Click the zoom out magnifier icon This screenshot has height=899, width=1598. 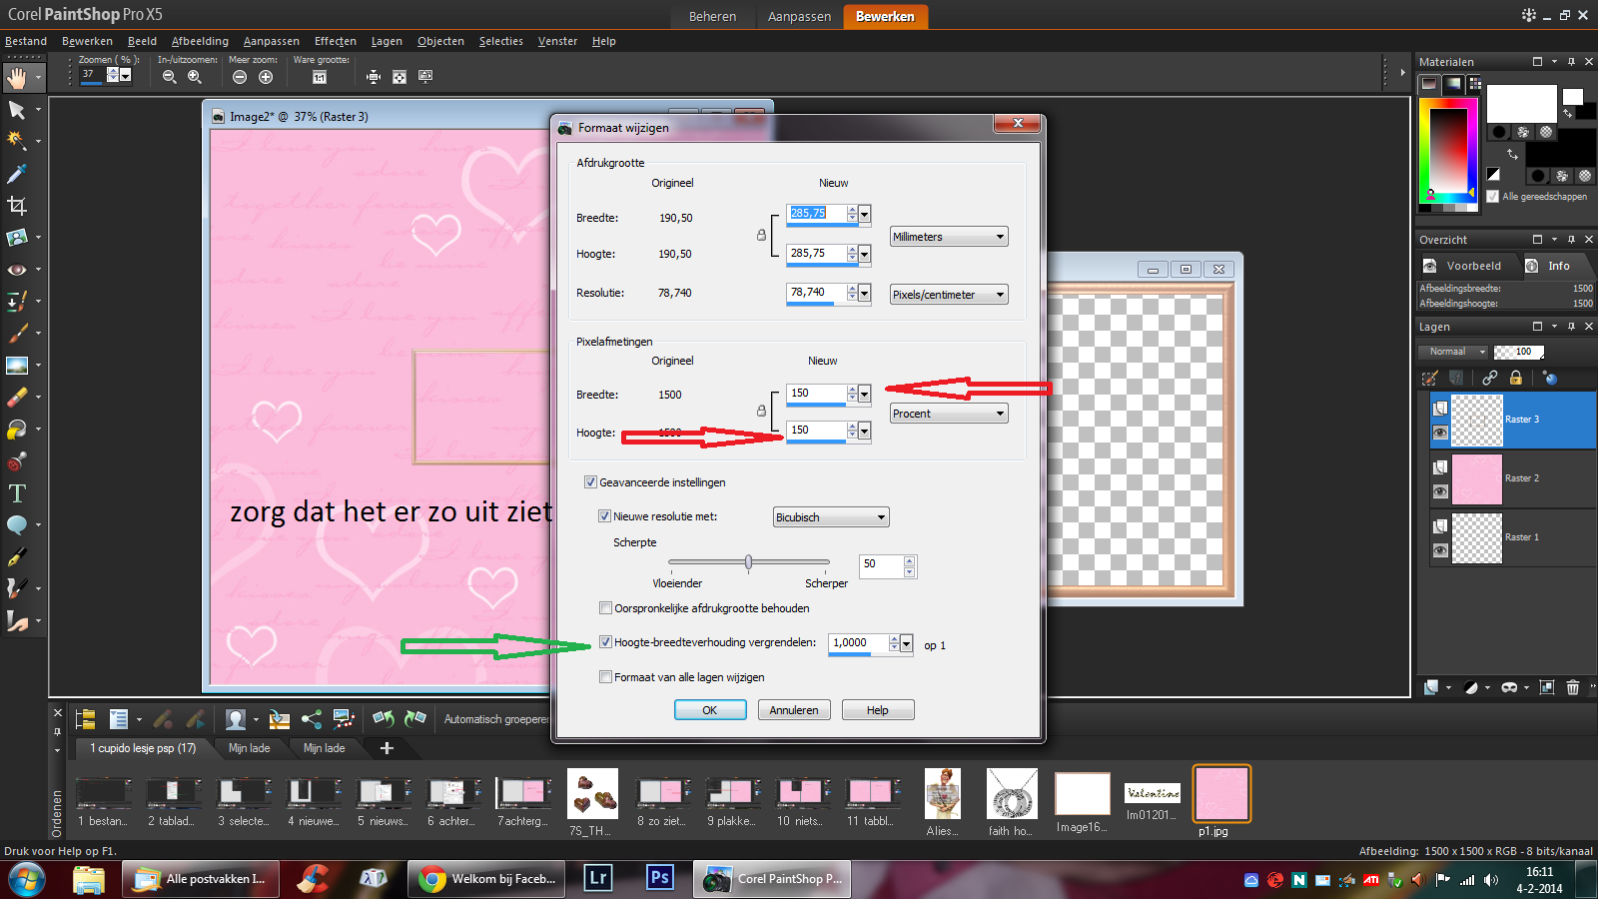coord(170,77)
